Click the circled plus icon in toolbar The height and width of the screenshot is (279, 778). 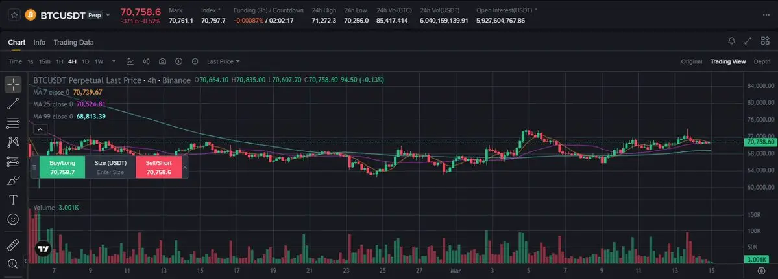(x=178, y=61)
